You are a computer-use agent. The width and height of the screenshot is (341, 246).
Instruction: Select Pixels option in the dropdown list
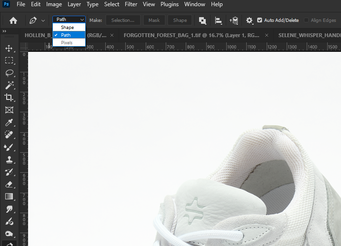click(67, 43)
